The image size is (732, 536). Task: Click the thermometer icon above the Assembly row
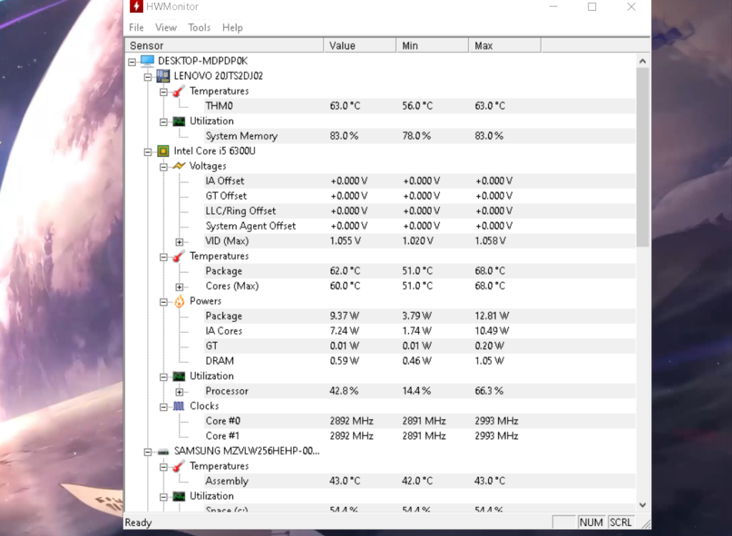(x=179, y=466)
